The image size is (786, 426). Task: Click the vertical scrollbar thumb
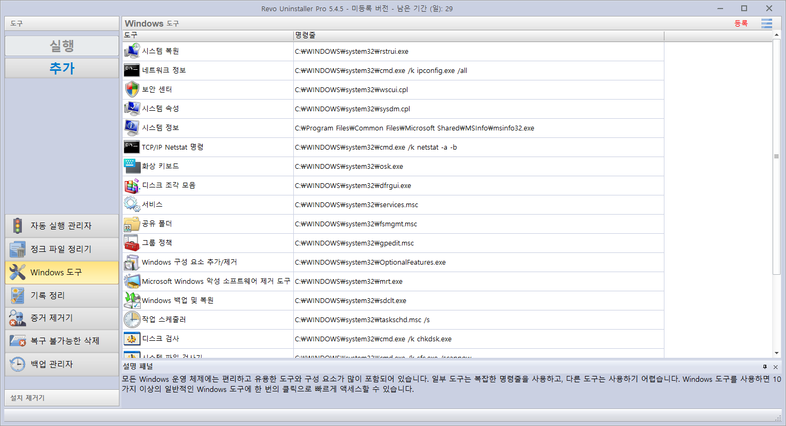tap(777, 157)
